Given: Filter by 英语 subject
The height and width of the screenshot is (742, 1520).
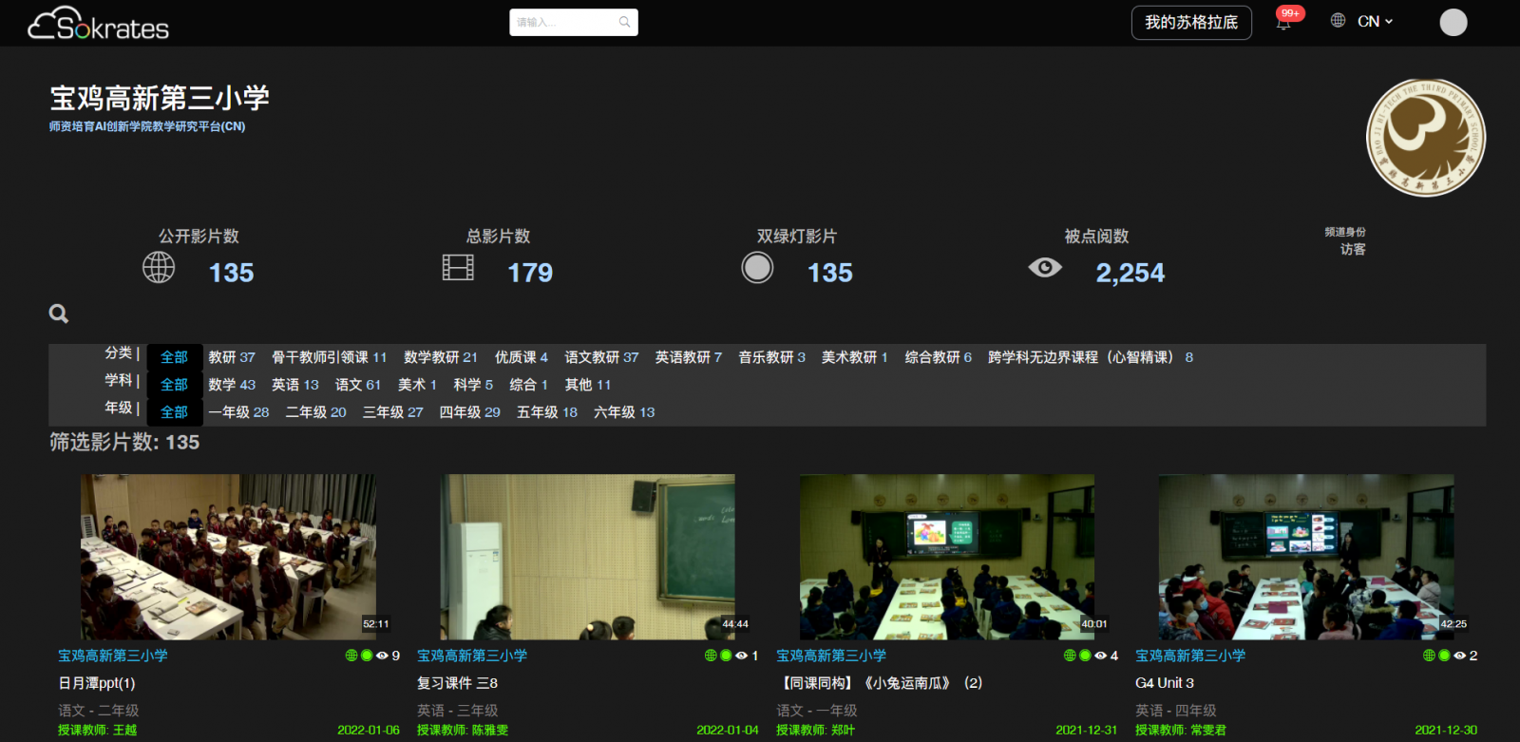Looking at the screenshot, I should pyautogui.click(x=294, y=385).
